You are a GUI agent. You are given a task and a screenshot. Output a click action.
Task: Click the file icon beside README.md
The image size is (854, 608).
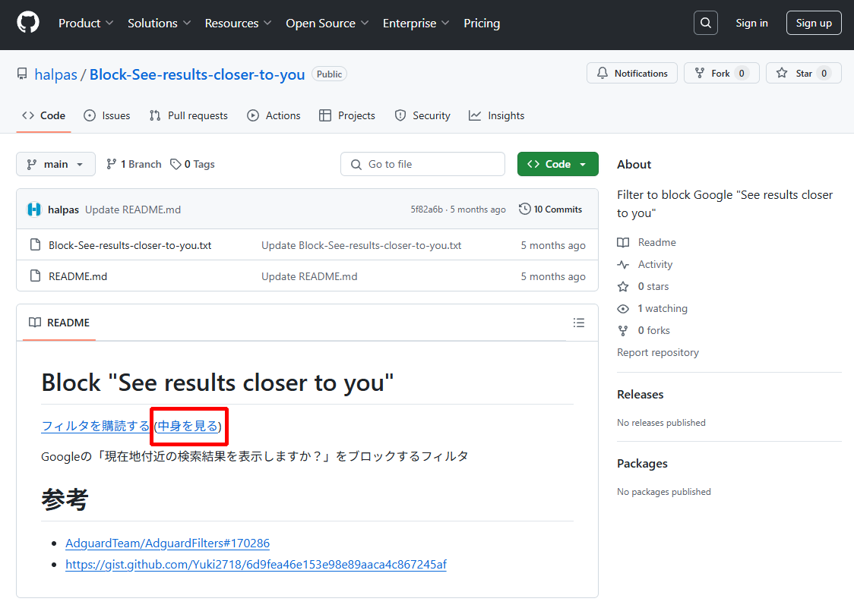coord(36,276)
